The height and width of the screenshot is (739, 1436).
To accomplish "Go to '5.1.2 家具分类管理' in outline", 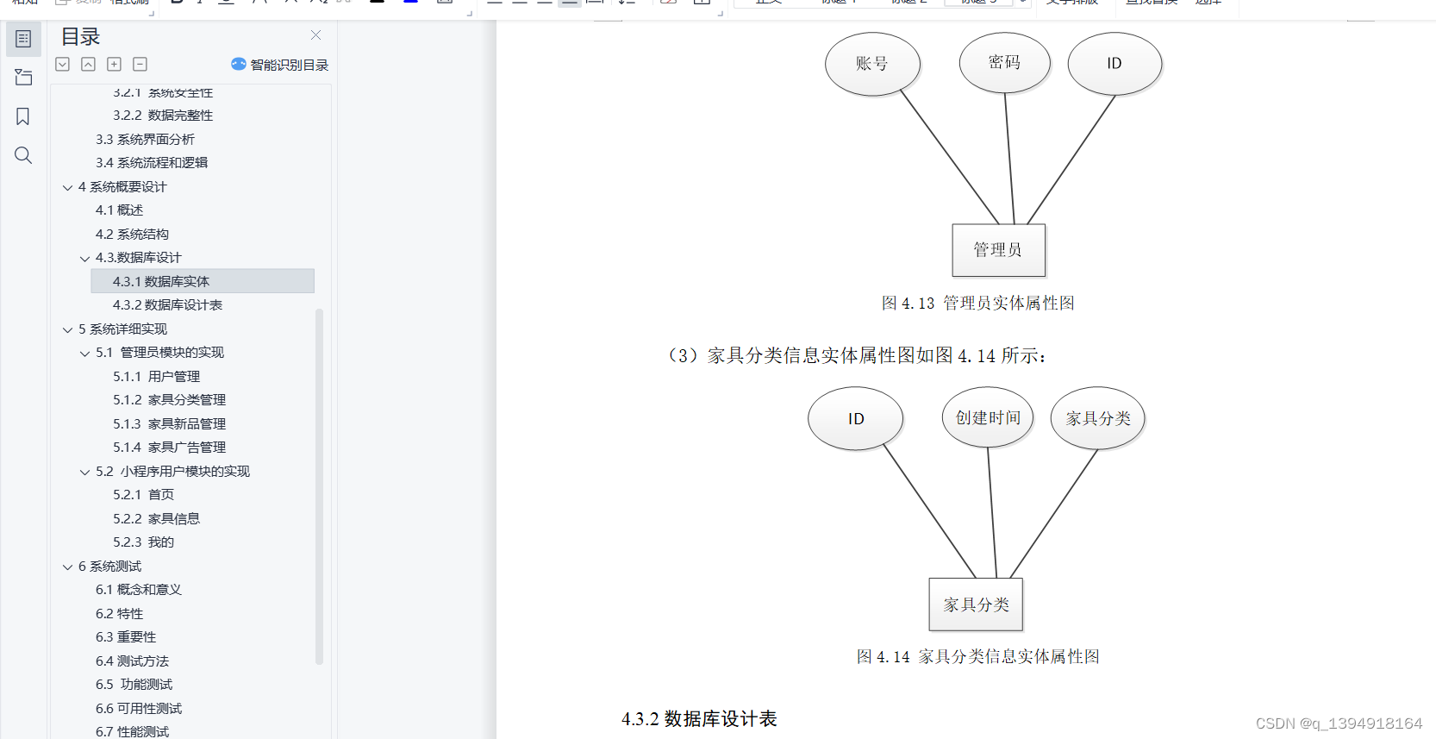I will (x=169, y=400).
